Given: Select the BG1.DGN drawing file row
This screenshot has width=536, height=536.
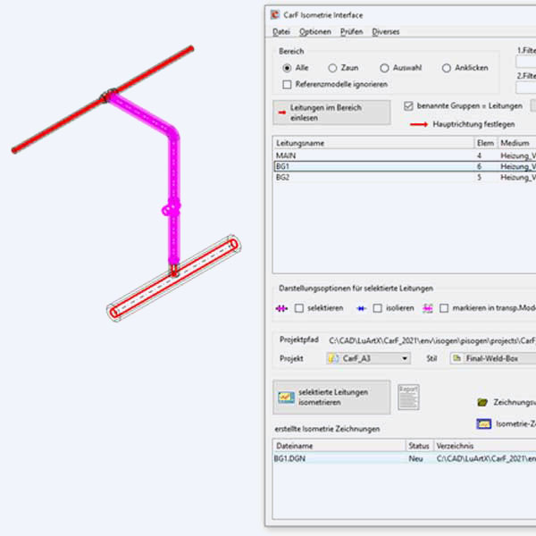Looking at the screenshot, I should [405, 459].
